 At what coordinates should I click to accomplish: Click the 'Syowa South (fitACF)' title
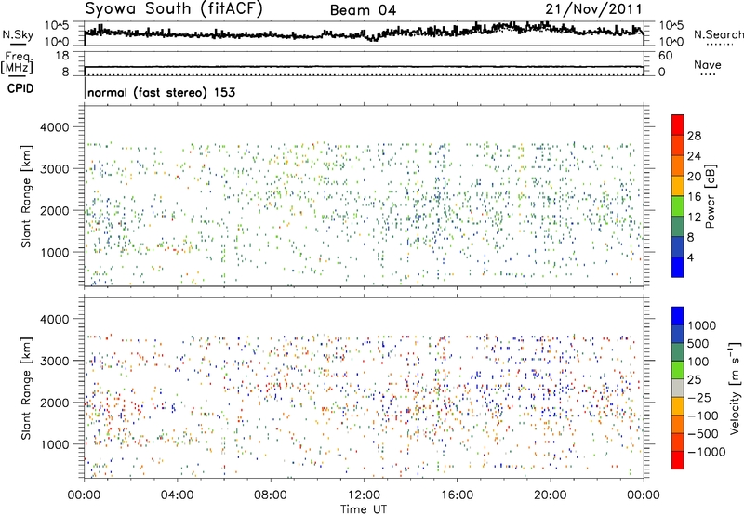click(x=174, y=9)
